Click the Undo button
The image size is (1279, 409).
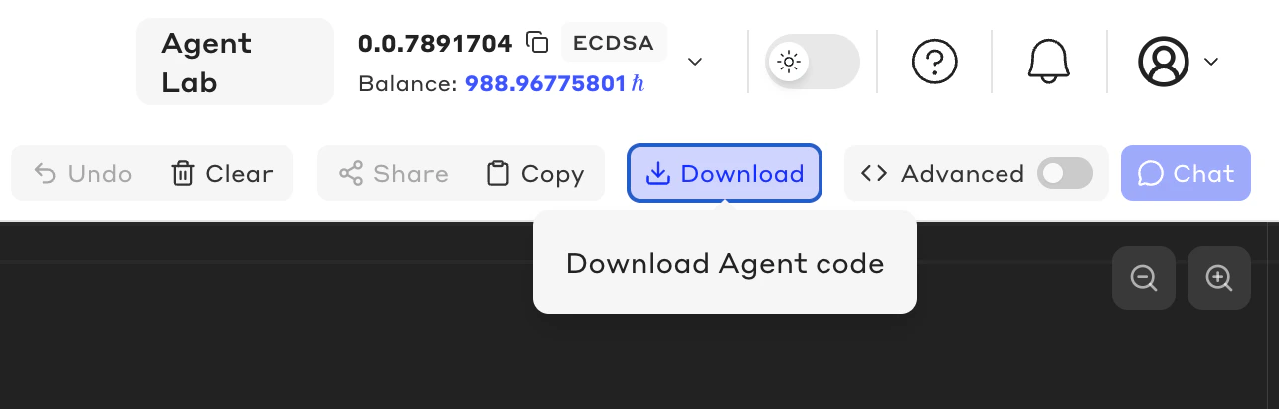[84, 174]
